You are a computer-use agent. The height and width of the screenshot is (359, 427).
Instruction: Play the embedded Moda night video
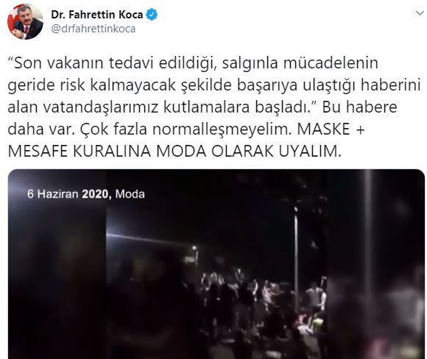[x=216, y=264]
